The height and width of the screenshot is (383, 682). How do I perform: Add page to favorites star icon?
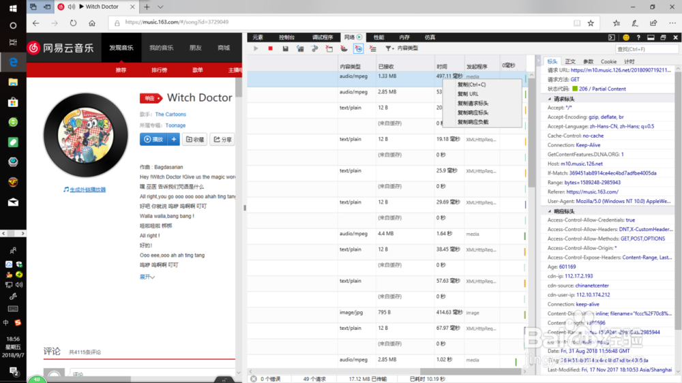591,23
